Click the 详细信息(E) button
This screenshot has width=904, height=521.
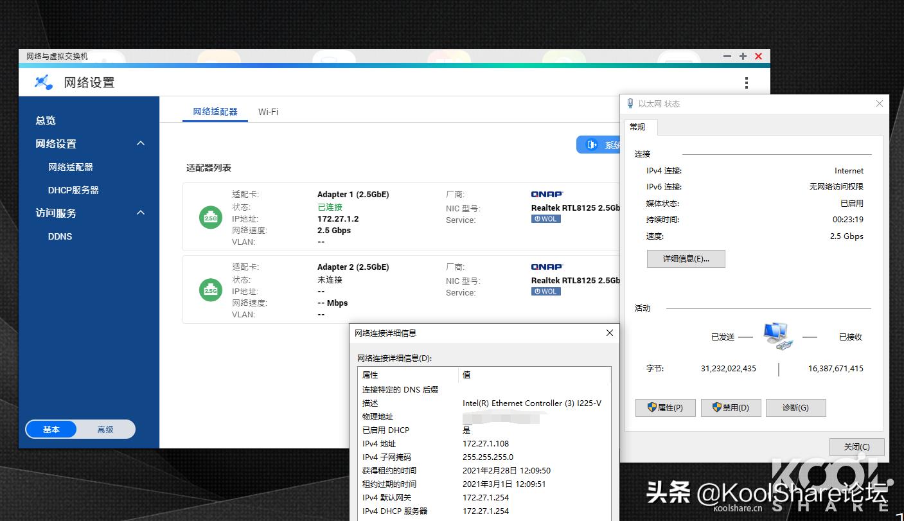tap(686, 259)
